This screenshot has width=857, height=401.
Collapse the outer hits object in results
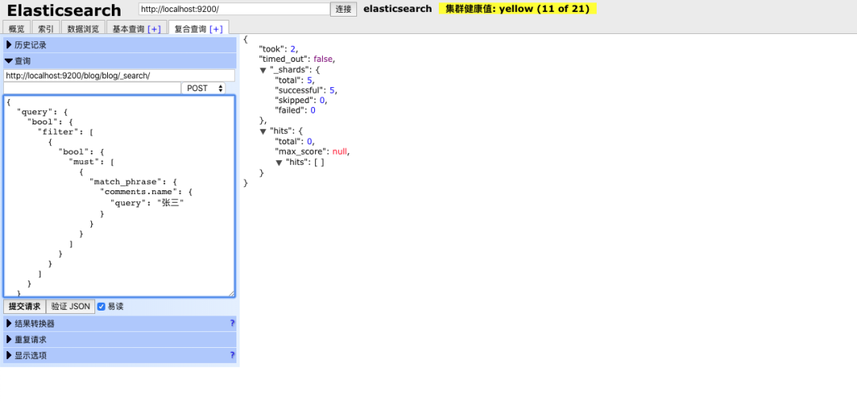[263, 132]
